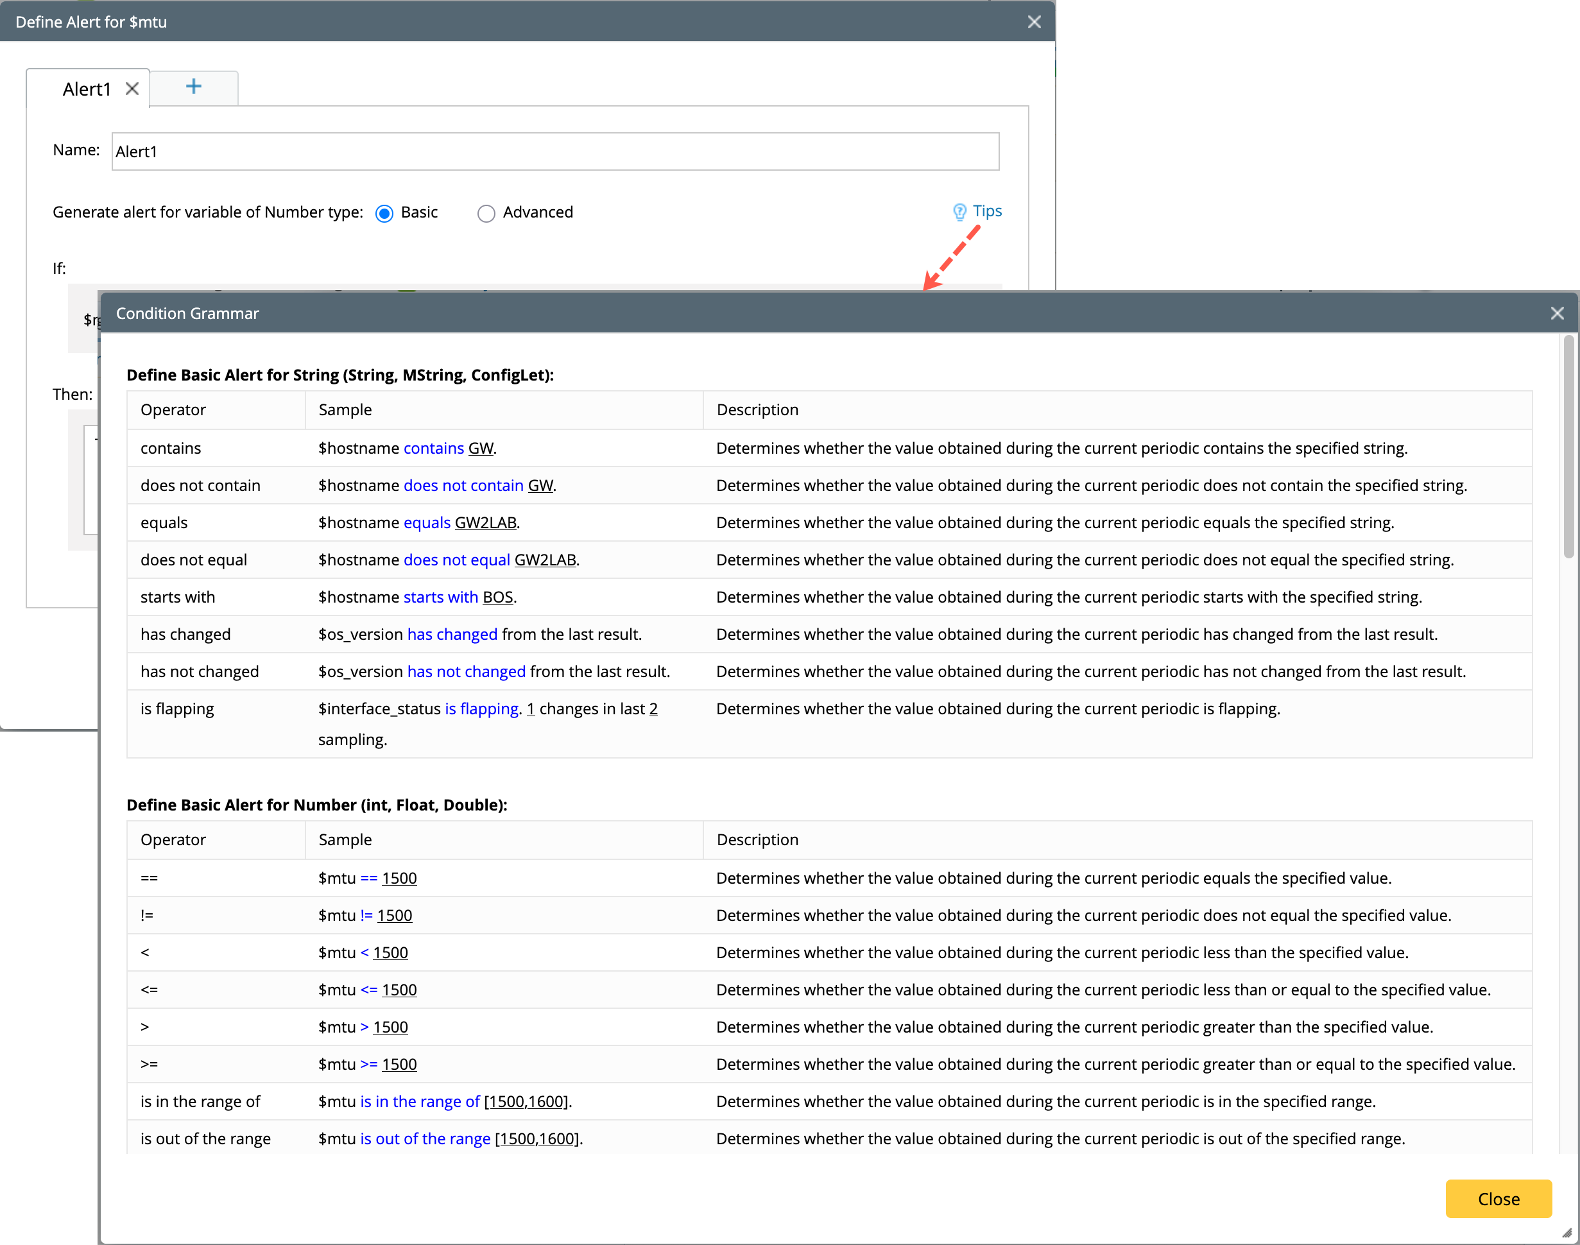This screenshot has height=1245, width=1580.
Task: Click 'is in the range of' sample text
Action: 420,1101
